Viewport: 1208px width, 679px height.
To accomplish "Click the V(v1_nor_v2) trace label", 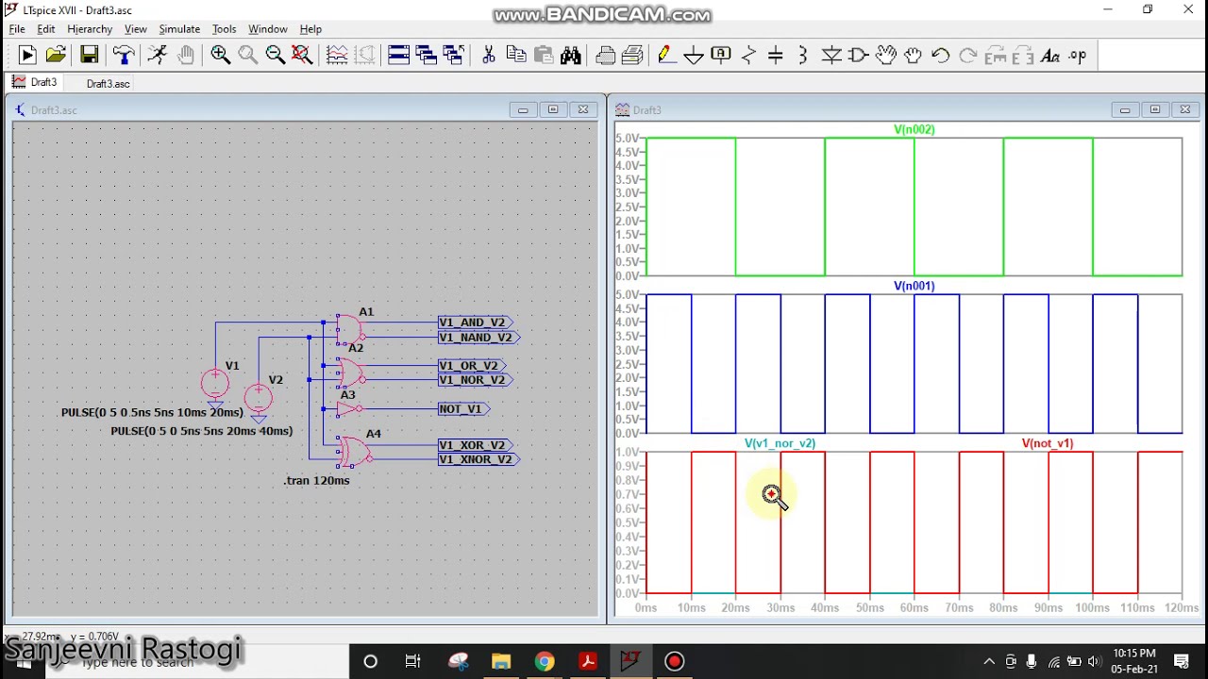I will pos(780,443).
